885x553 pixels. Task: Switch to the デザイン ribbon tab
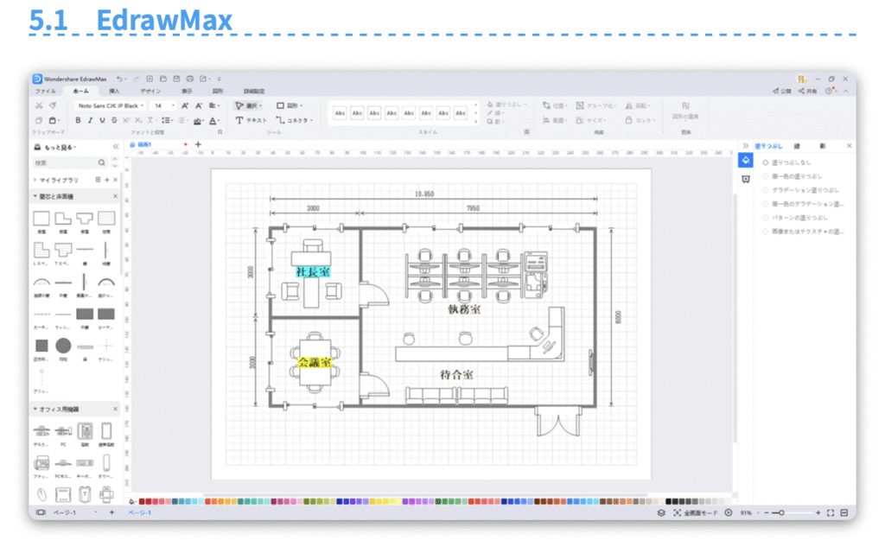pos(150,91)
